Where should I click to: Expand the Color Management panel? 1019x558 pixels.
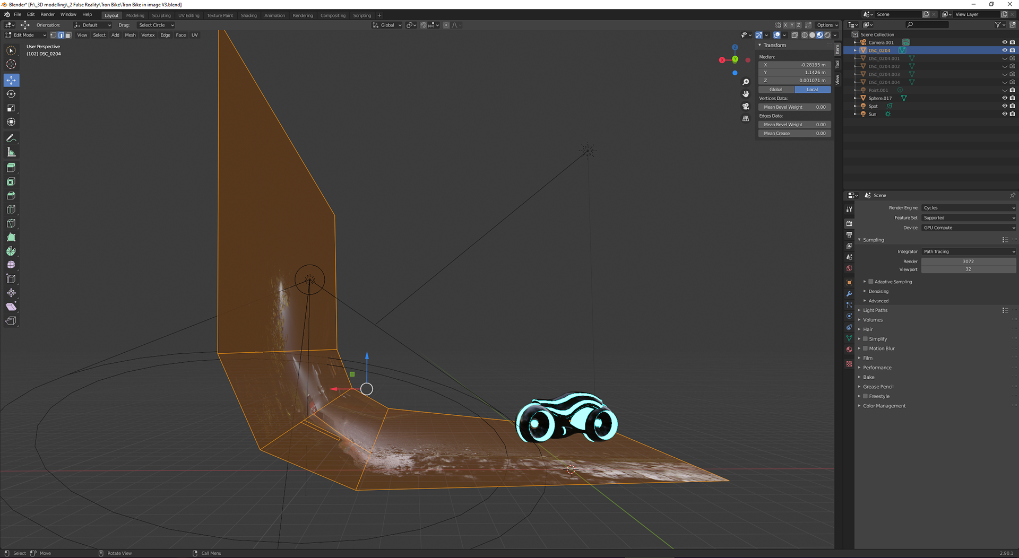[884, 406]
